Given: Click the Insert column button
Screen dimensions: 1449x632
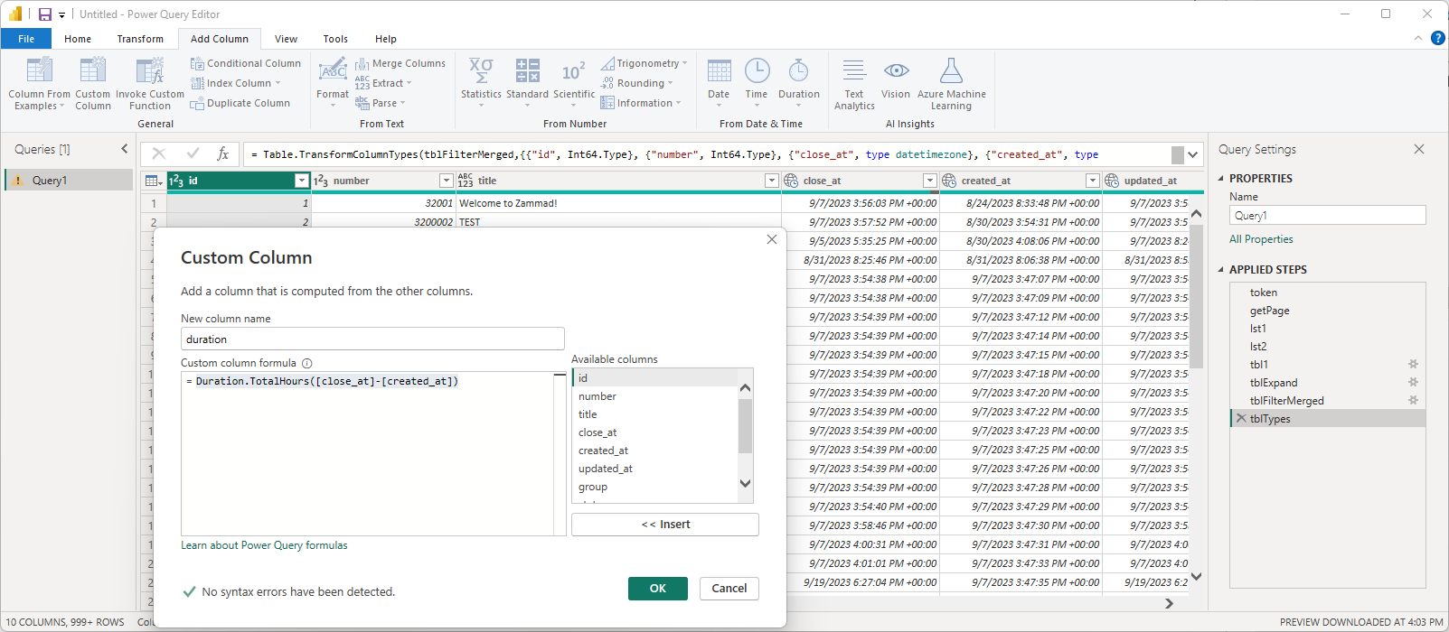Looking at the screenshot, I should (665, 525).
